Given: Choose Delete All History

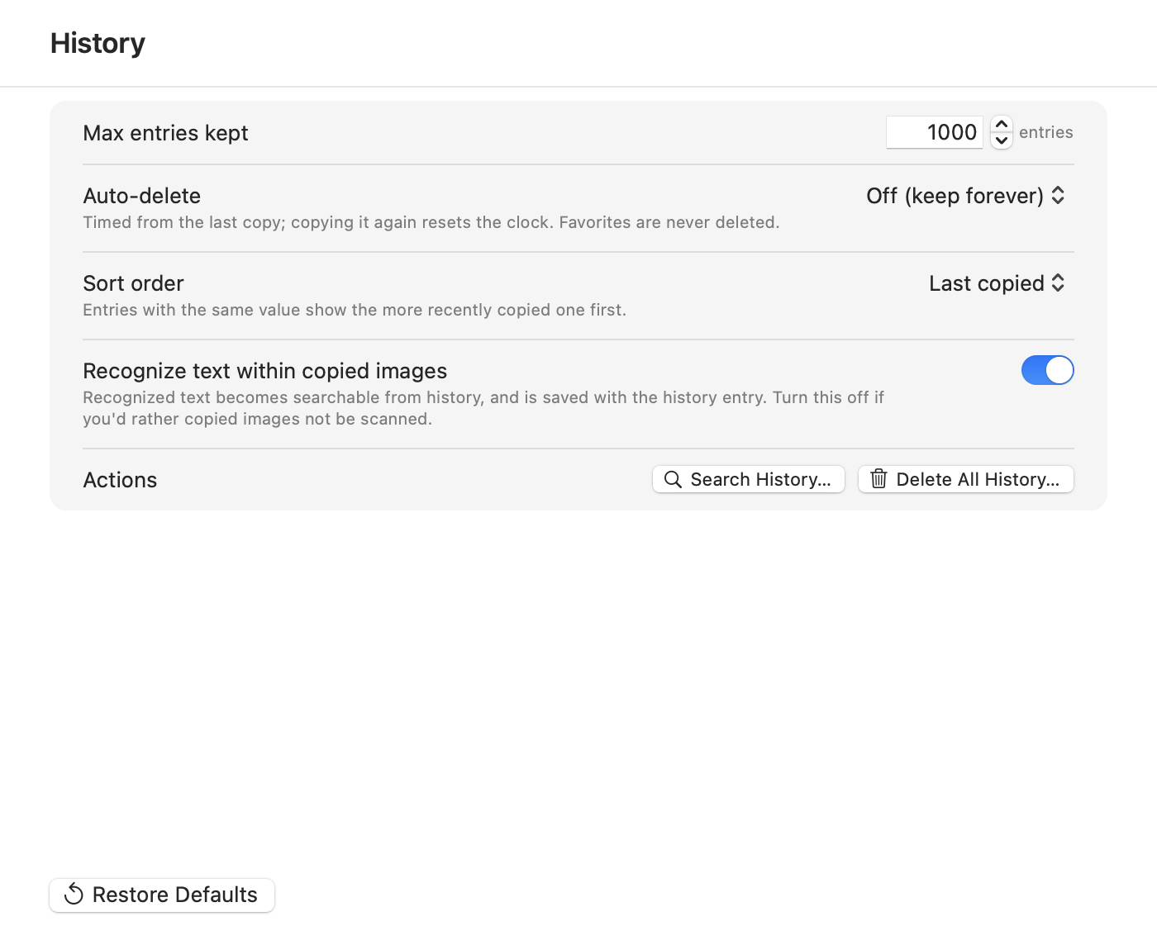Looking at the screenshot, I should point(966,479).
